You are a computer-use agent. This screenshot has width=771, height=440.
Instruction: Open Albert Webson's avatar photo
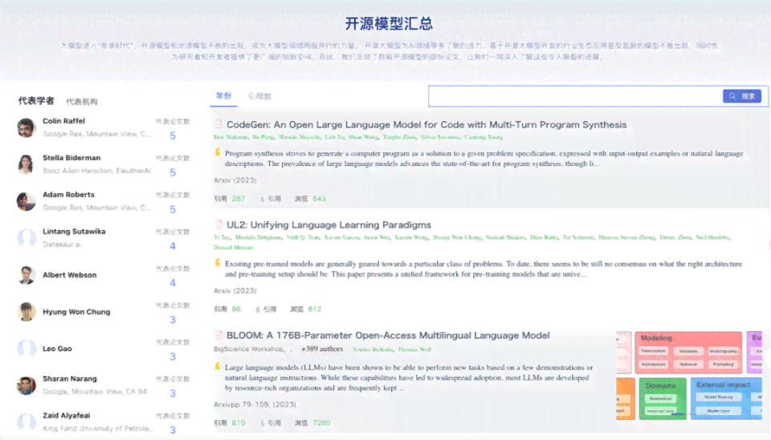[x=26, y=275]
